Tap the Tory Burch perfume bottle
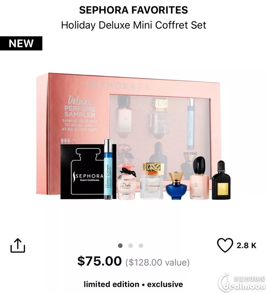The width and height of the screenshot is (267, 293). click(152, 181)
